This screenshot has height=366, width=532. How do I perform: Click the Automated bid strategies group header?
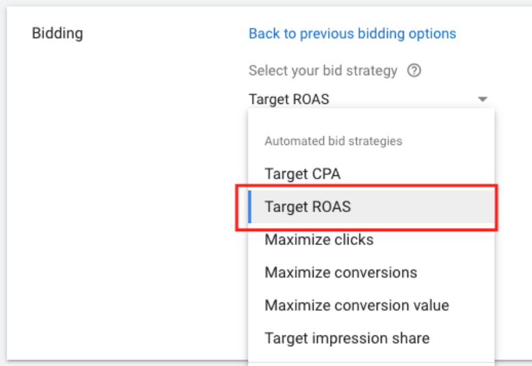coord(333,141)
